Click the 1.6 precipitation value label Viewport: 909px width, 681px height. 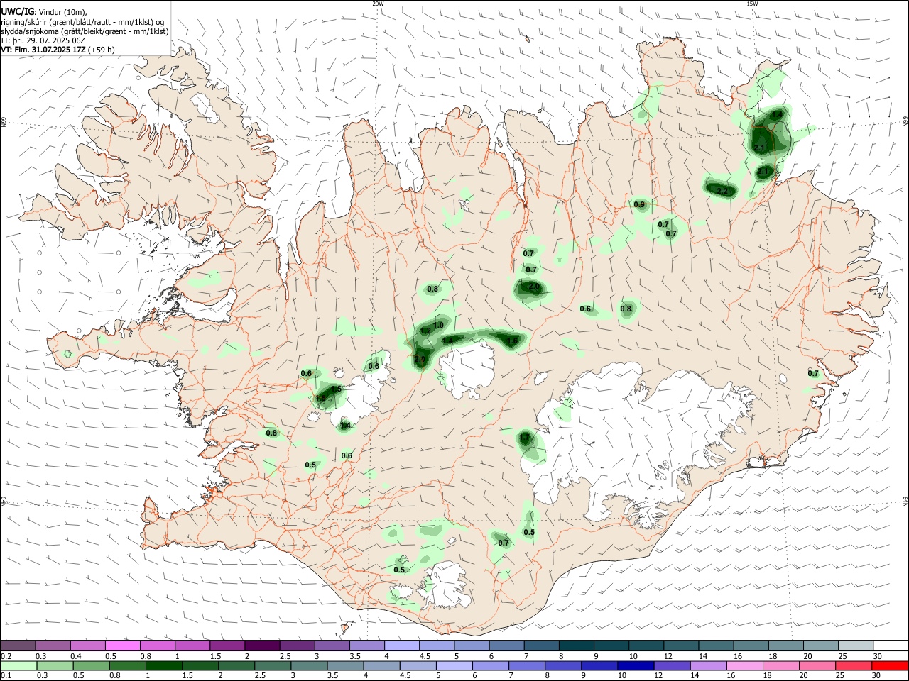512,341
